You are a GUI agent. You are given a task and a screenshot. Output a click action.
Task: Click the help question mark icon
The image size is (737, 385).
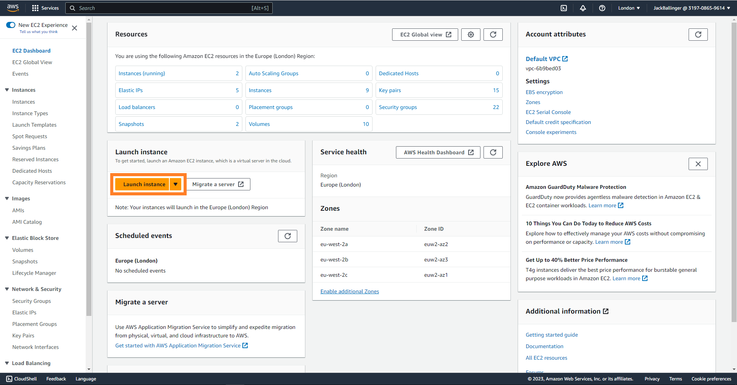602,8
